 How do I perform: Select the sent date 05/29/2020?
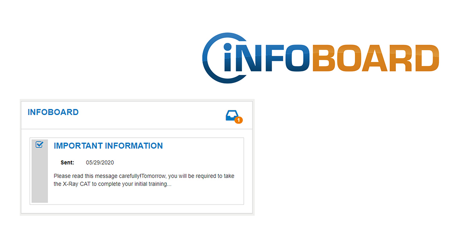point(100,163)
